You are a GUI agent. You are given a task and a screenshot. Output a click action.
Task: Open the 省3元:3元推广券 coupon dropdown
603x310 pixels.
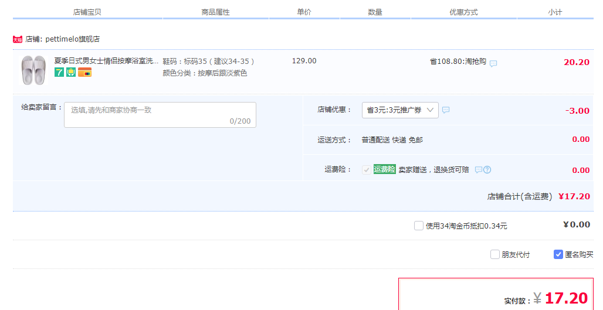pyautogui.click(x=400, y=110)
